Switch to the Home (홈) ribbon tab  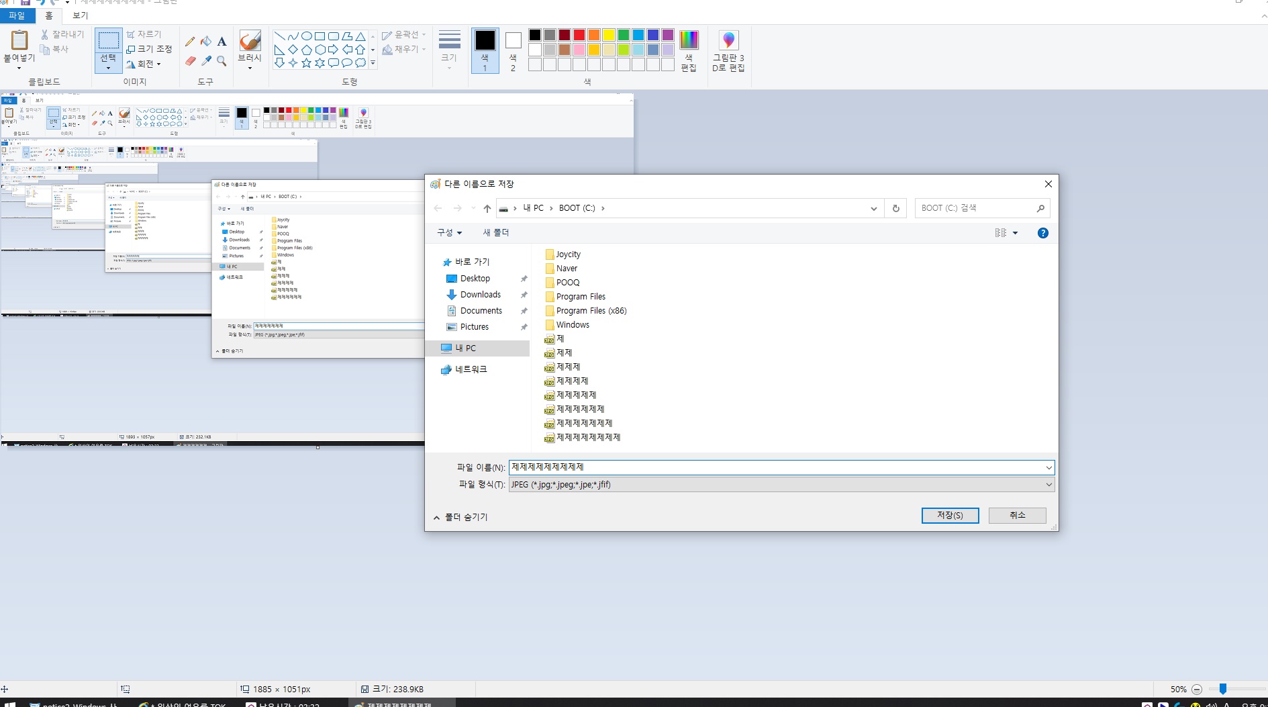(49, 15)
